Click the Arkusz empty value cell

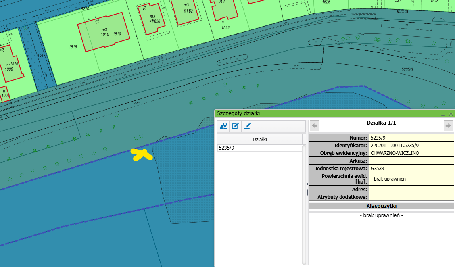click(411, 161)
